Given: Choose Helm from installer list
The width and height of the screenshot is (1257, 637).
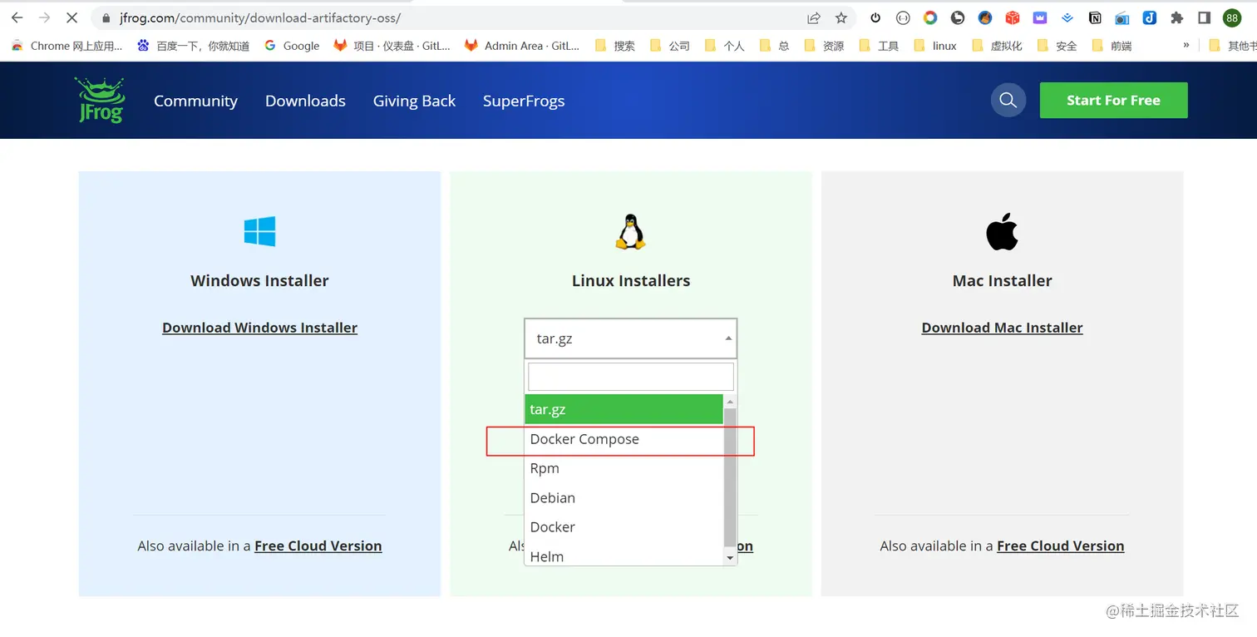Looking at the screenshot, I should 624,556.
